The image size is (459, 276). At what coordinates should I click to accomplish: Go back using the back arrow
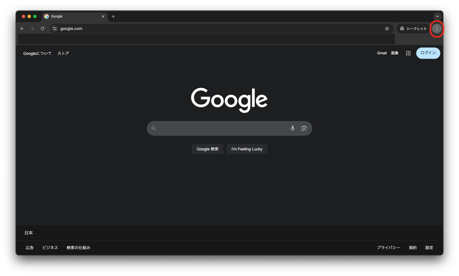tap(22, 29)
